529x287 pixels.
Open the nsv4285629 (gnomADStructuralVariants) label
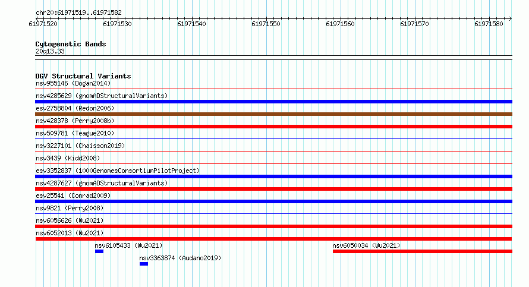(x=102, y=96)
